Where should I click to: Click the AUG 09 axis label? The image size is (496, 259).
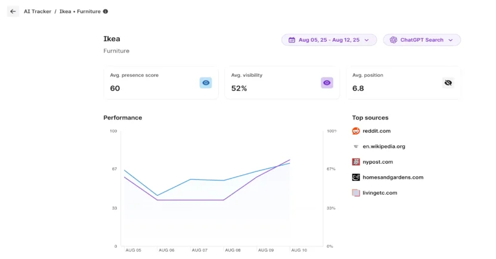coord(266,250)
